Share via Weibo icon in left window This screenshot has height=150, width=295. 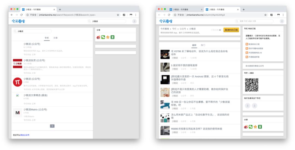pos(98,37)
